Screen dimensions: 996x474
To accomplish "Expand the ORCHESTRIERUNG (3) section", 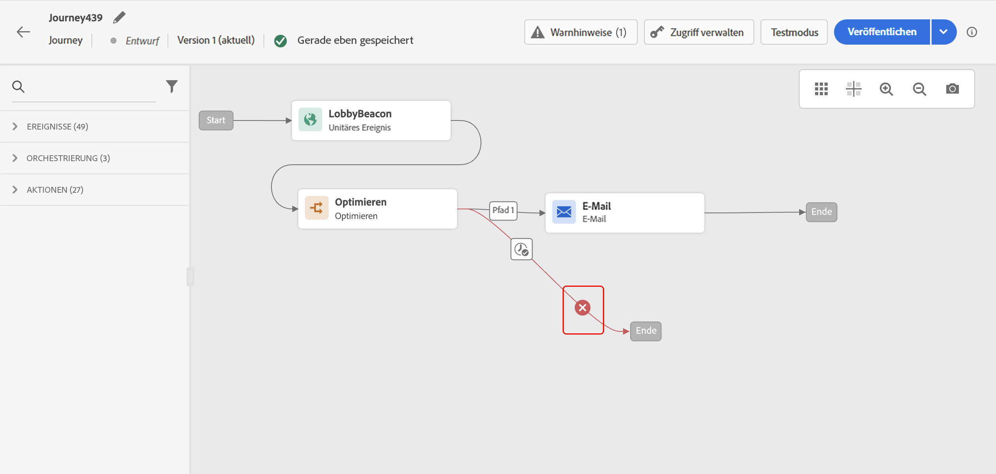I will 68,158.
